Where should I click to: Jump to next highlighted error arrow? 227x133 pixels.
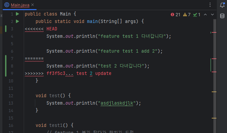[x=212, y=15]
